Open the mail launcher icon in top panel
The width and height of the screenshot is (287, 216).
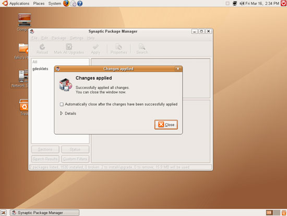click(74, 4)
